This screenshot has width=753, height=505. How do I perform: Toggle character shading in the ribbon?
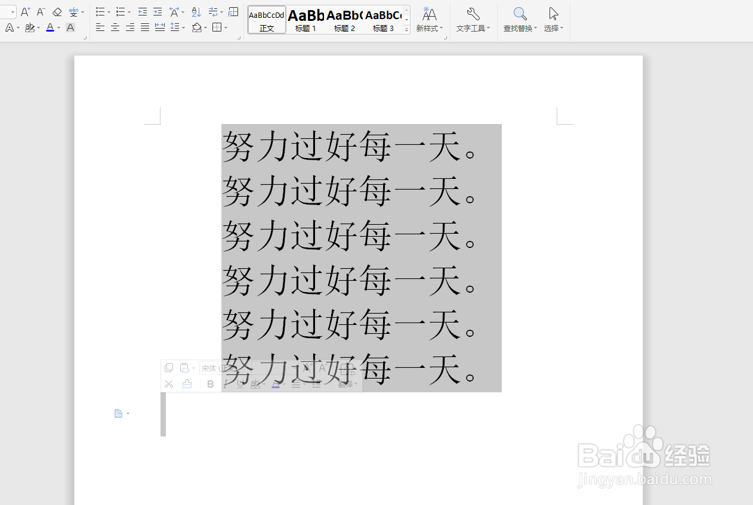coord(70,27)
